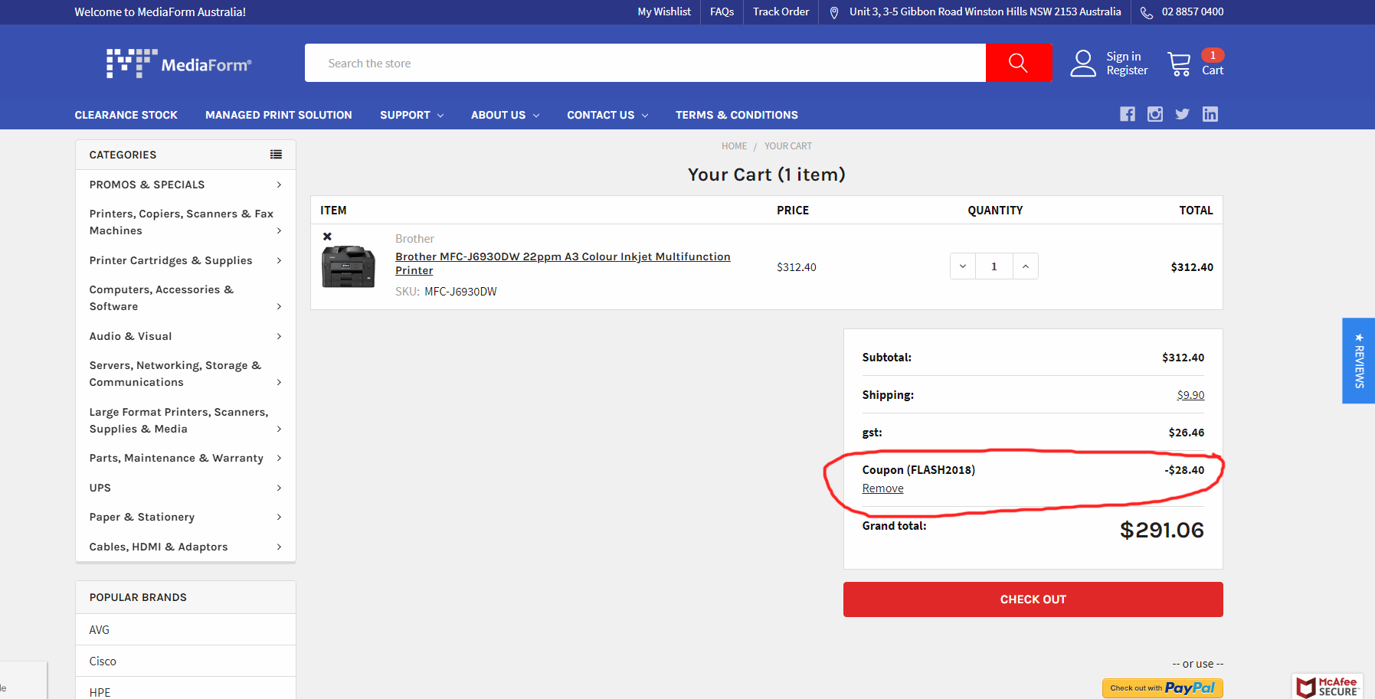
Task: Click the user account icon
Action: coord(1083,64)
